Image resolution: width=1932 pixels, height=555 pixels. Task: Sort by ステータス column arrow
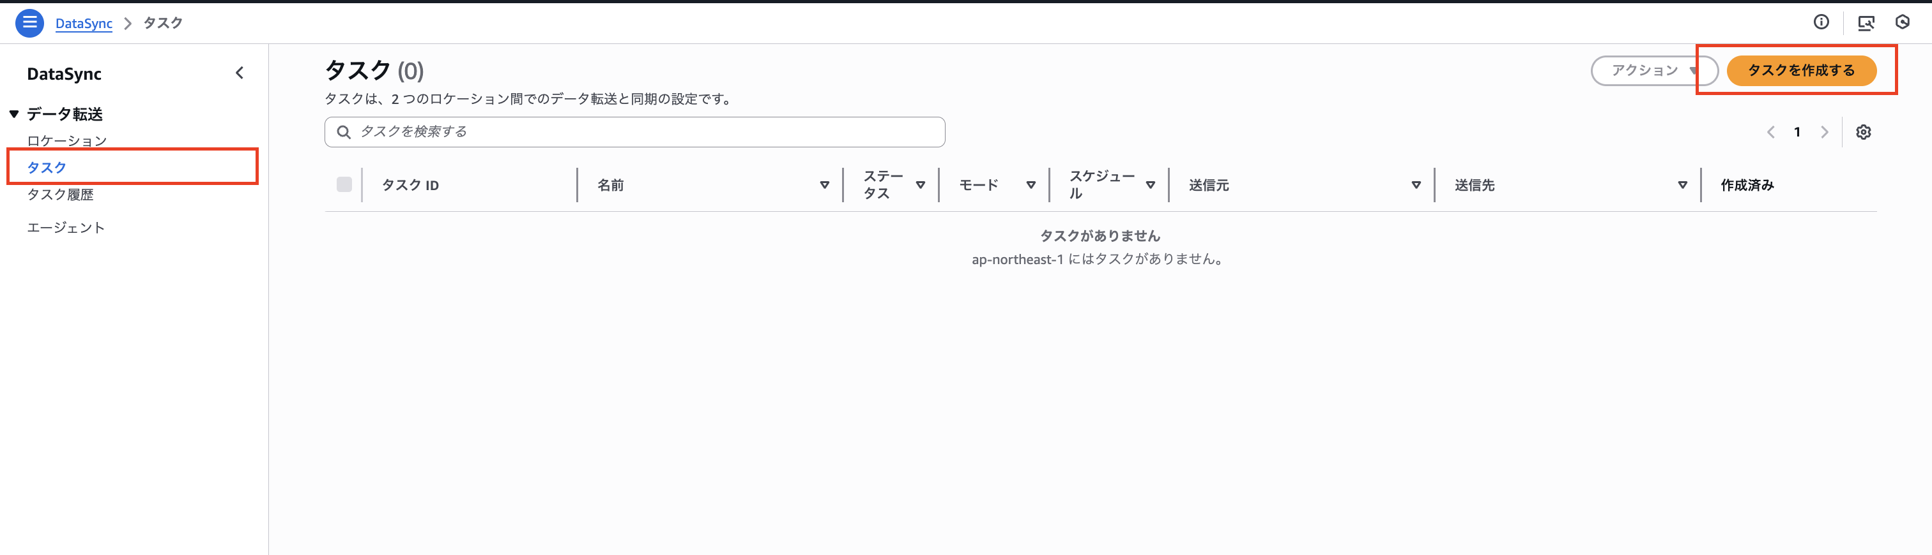coord(920,185)
